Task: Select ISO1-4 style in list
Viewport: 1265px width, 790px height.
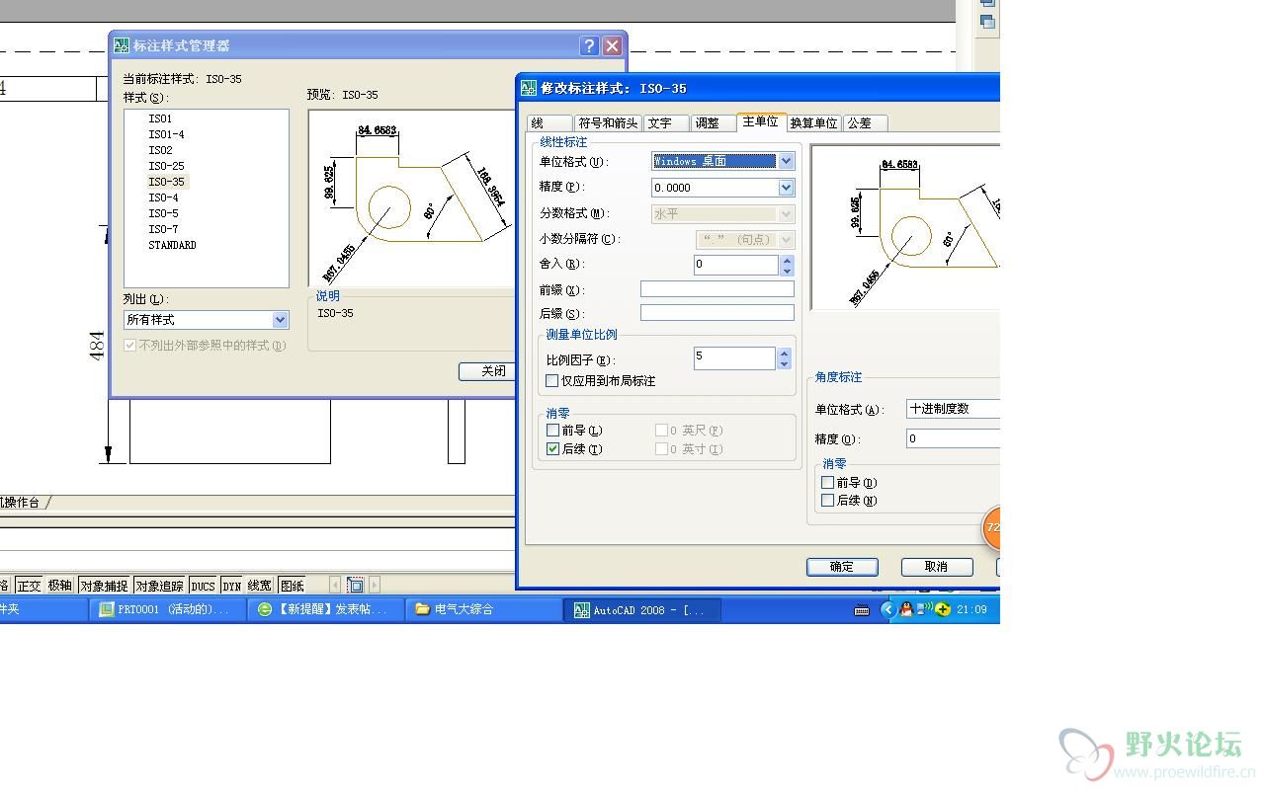Action: 166,134
